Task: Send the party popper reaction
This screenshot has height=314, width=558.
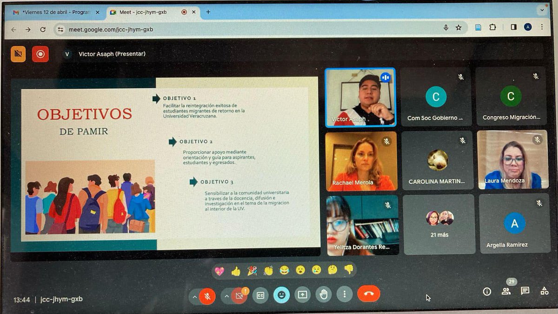Action: click(x=252, y=270)
